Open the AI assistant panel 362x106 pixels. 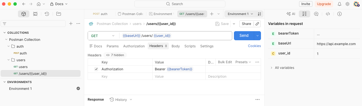click(291, 14)
